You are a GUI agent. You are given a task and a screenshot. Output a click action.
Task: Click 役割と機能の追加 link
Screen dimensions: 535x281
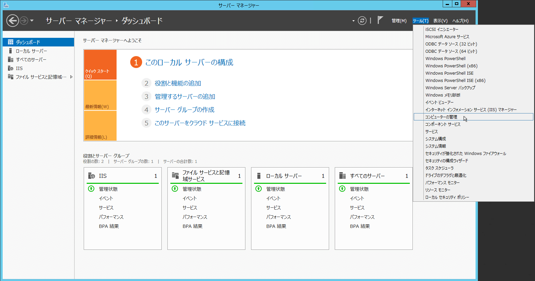click(178, 83)
